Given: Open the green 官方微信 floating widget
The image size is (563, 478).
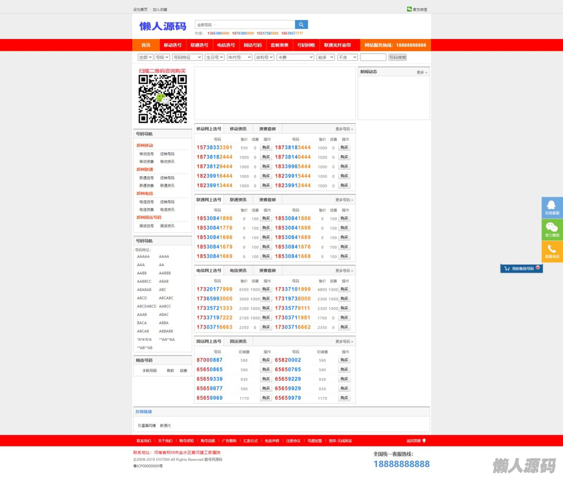Looking at the screenshot, I should (x=552, y=229).
